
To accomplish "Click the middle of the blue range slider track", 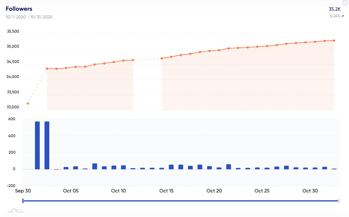I will coord(181,200).
